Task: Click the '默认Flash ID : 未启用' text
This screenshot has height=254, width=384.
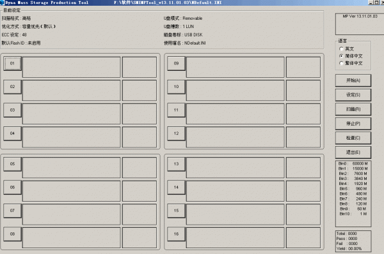Action: [x=21, y=43]
